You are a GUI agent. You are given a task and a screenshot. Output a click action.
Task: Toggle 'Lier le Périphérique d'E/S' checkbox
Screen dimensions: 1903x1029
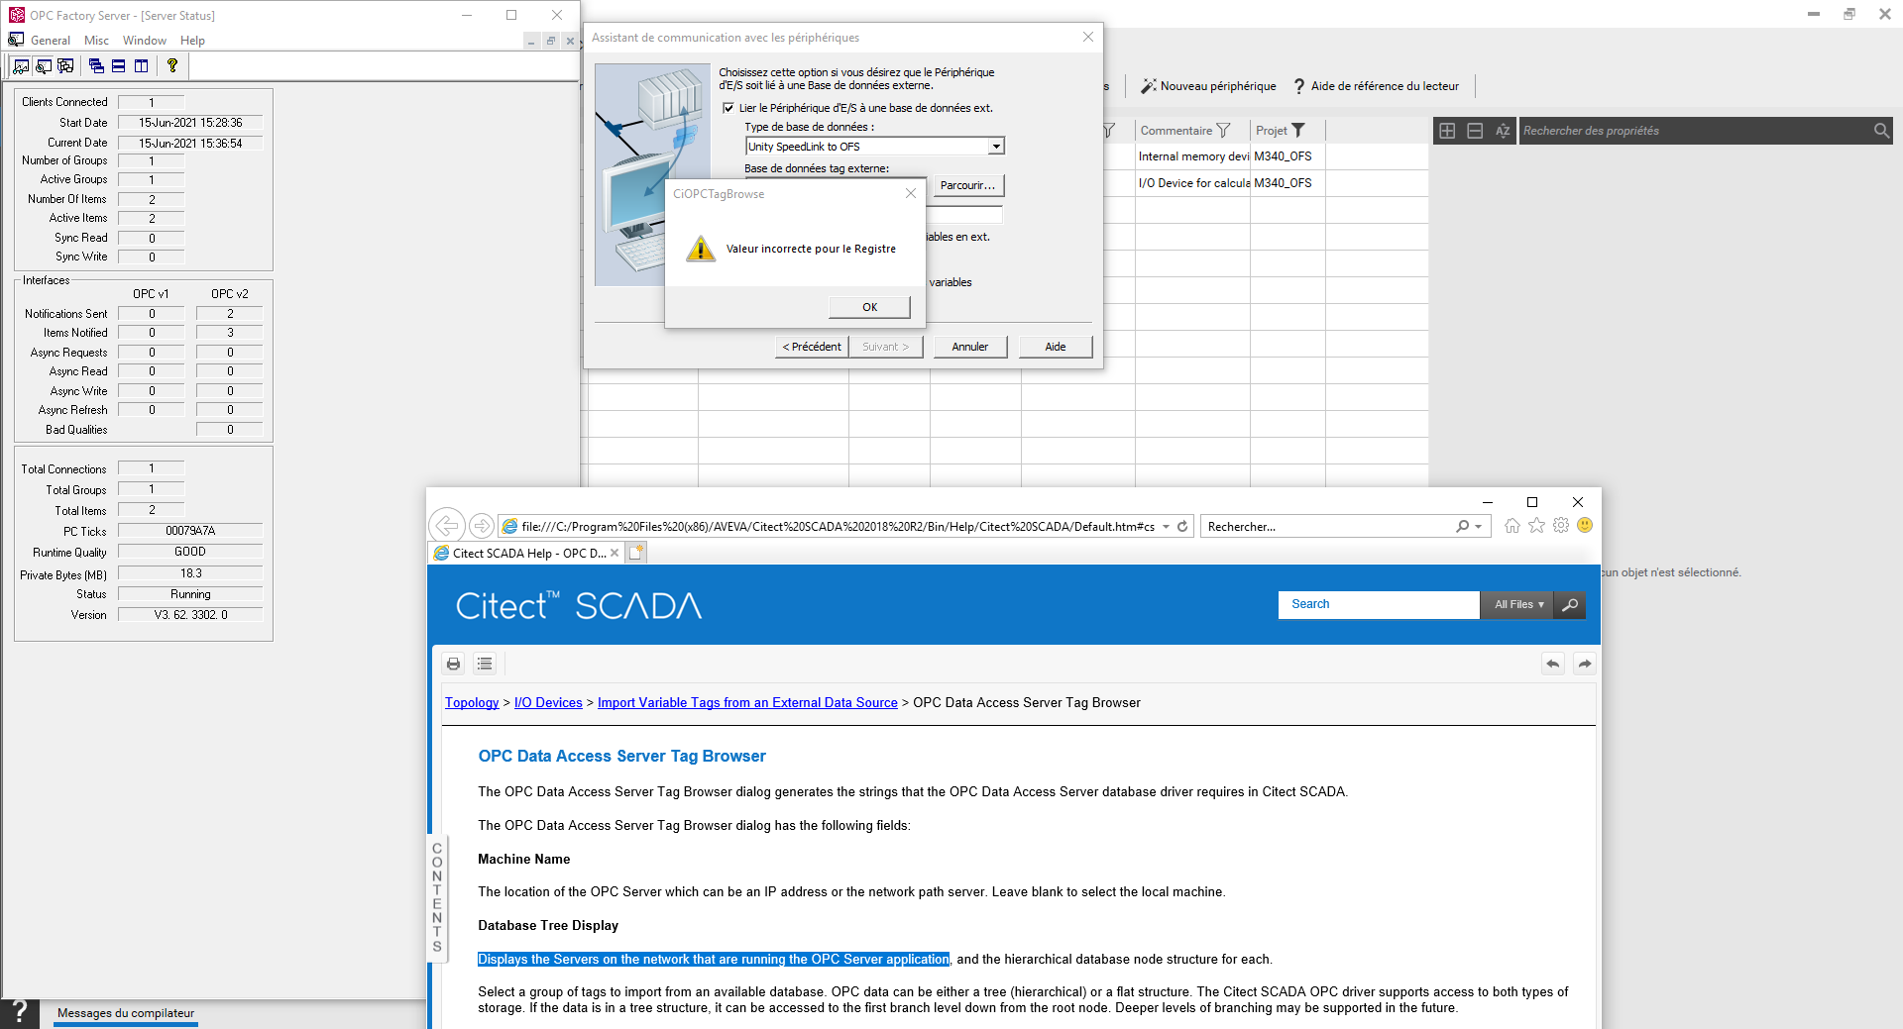coord(728,108)
